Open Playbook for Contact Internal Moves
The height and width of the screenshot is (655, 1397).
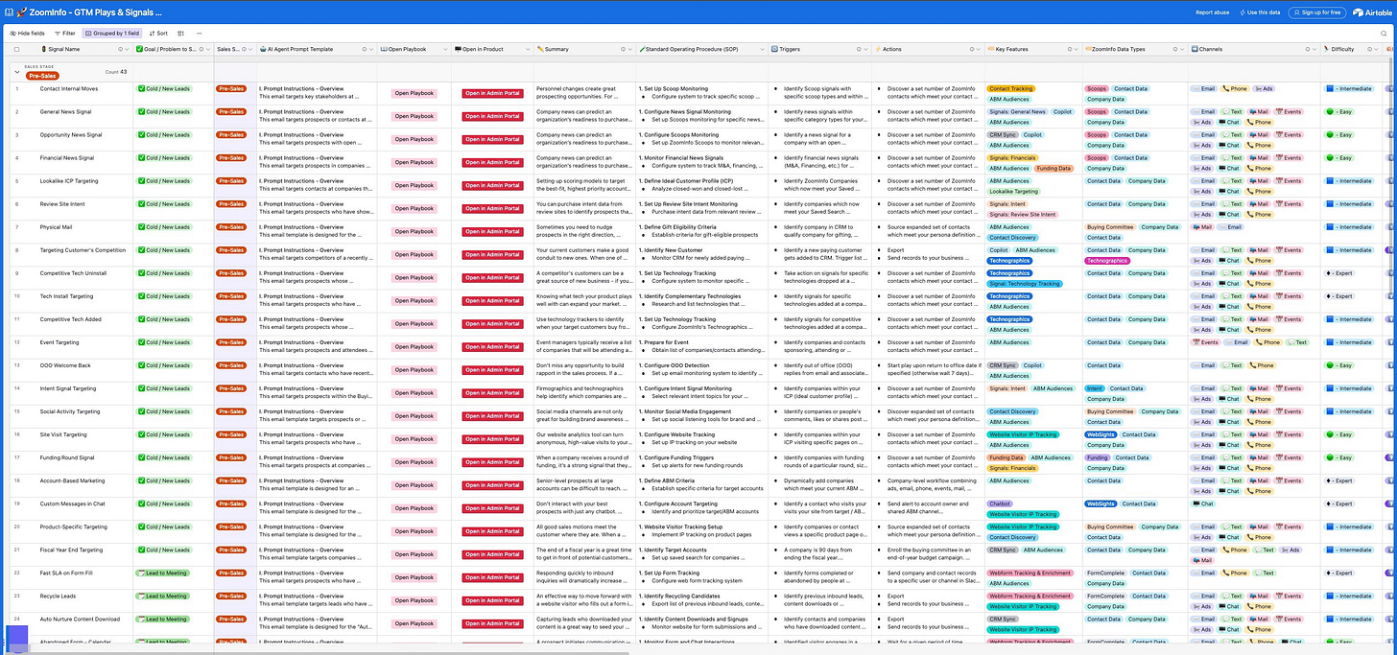pos(414,93)
